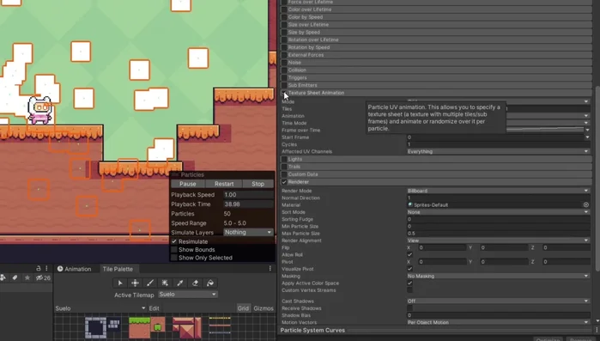Pause the particle simulation
600x341 pixels.
187,184
